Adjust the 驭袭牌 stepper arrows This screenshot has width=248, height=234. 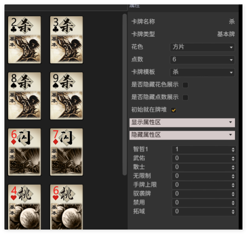pos(233,194)
